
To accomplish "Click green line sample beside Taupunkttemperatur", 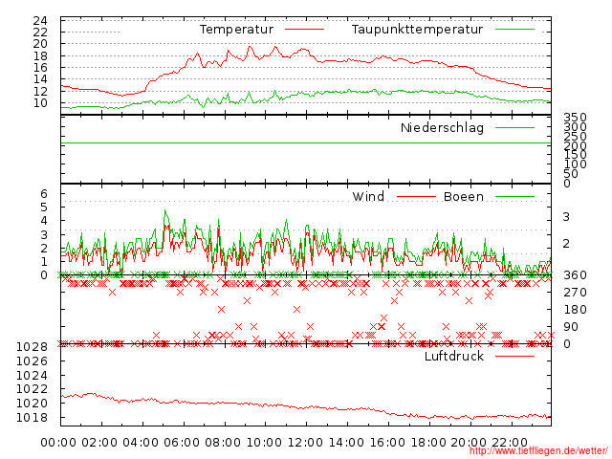I will tap(514, 30).
